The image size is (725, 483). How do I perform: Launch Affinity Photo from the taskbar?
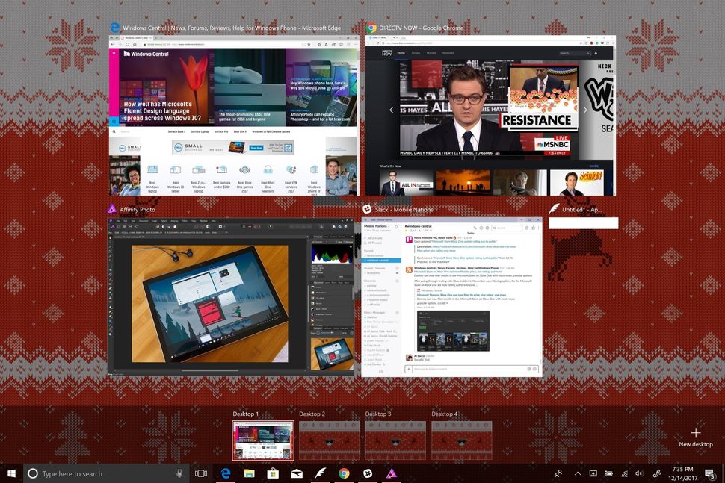pos(392,473)
